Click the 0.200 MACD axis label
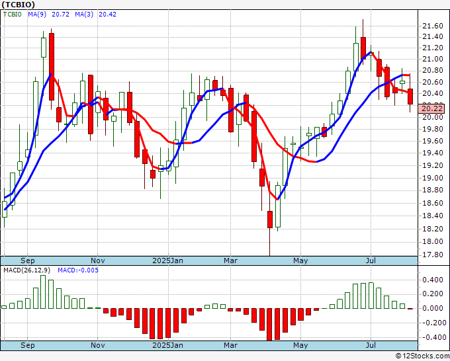Screen dimensions: 450x361 coord(433,294)
